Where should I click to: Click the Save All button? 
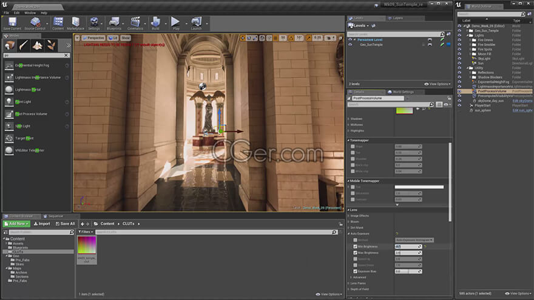[65, 224]
